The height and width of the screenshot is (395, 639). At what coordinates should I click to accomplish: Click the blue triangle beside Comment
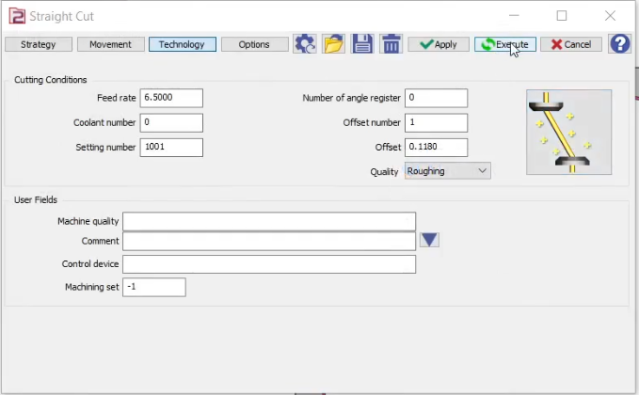click(429, 241)
